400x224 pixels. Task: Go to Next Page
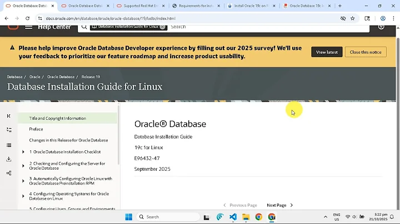pyautogui.click(x=280, y=205)
